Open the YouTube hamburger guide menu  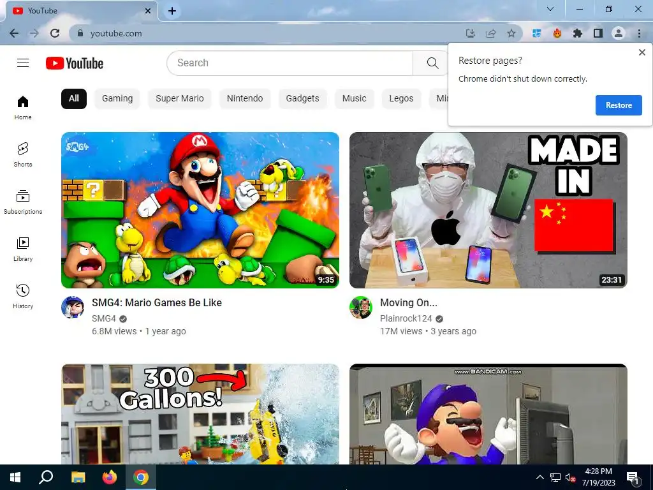(23, 63)
